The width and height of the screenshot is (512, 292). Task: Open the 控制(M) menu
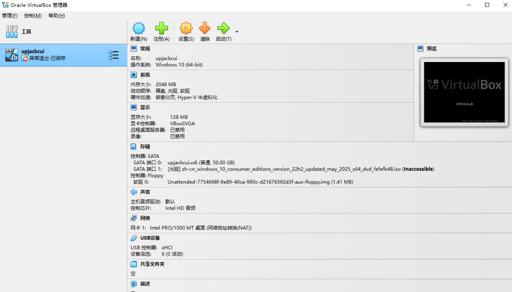pos(33,16)
